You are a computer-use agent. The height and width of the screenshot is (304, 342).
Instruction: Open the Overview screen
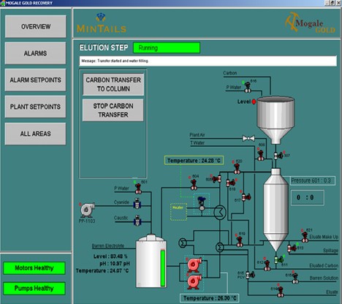(36, 26)
